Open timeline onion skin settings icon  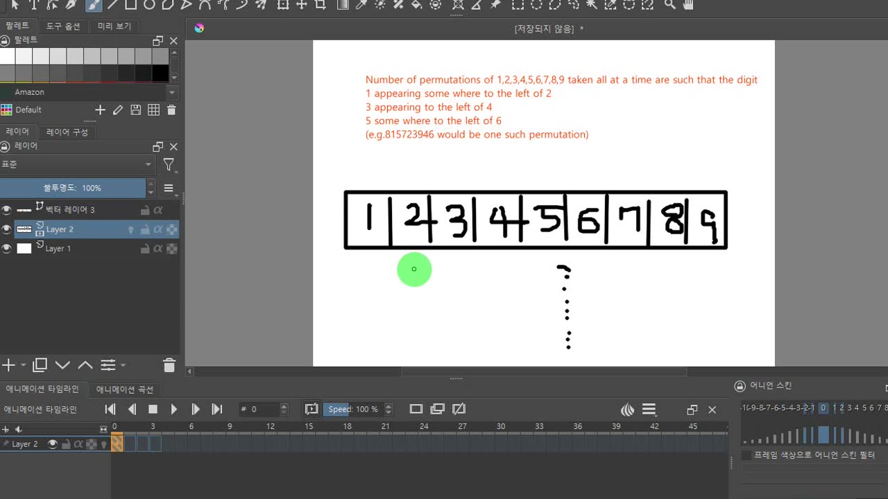627,410
